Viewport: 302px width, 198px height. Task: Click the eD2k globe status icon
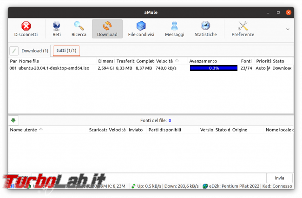[x=205, y=186]
